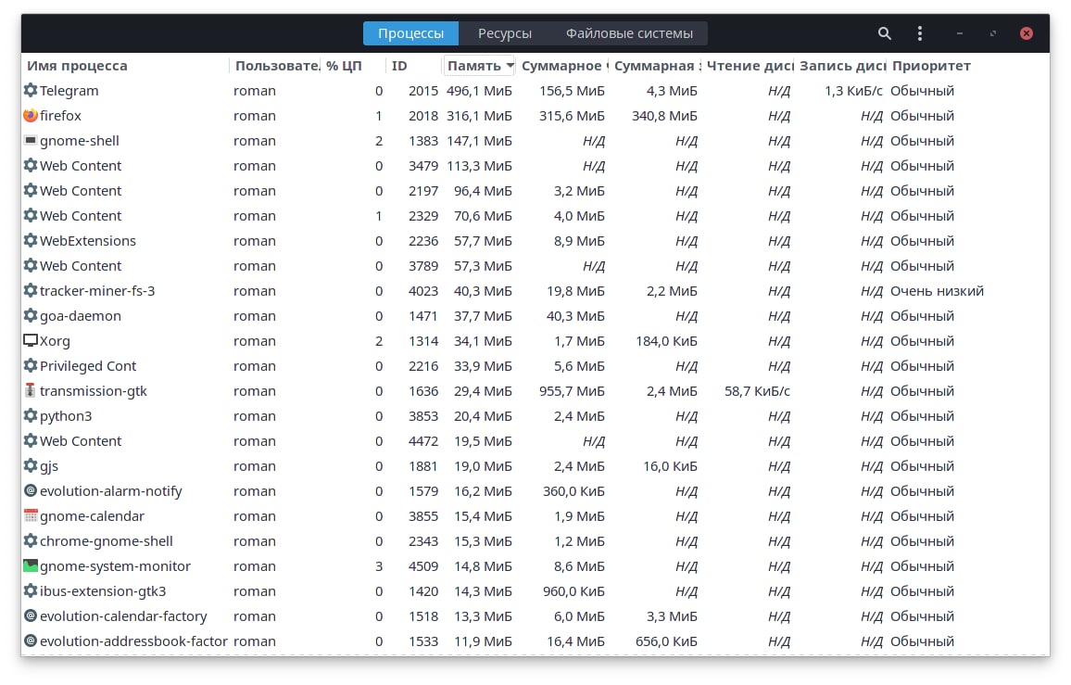The height and width of the screenshot is (685, 1071).
Task: Click the 184,0 КиБ cell for Xorg
Action: (x=667, y=340)
